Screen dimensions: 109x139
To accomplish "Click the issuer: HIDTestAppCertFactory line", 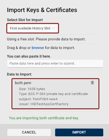I will point(44,104).
